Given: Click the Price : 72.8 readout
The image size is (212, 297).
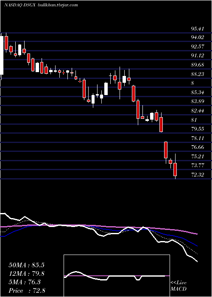Looking at the screenshot, I should [27, 291].
